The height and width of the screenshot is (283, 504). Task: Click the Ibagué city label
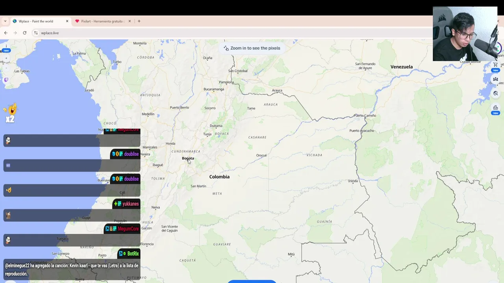(x=158, y=165)
